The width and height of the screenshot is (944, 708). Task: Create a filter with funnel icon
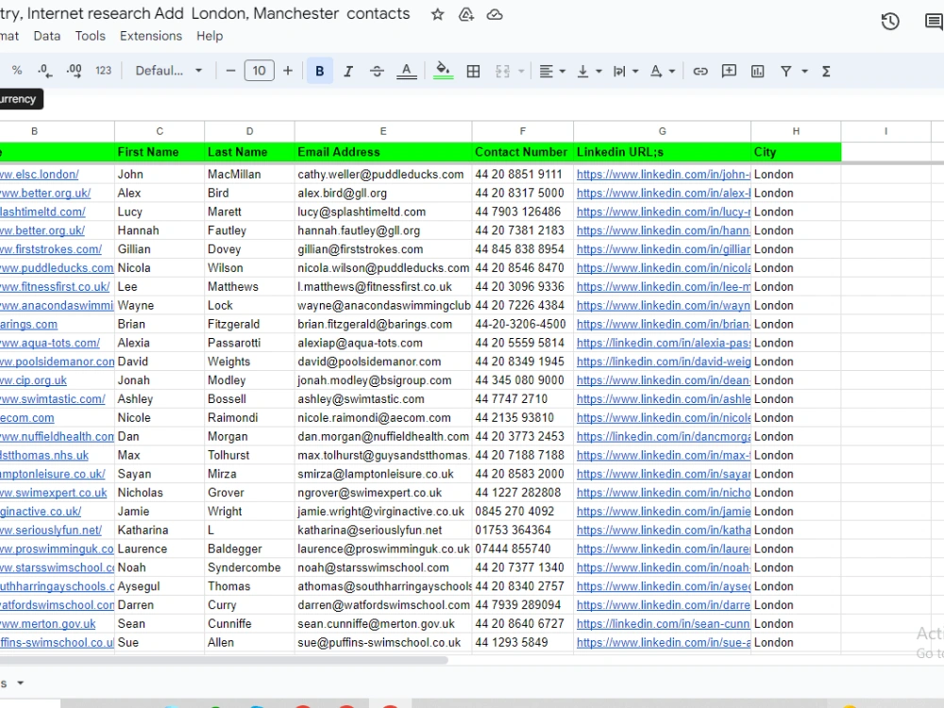[x=785, y=71]
